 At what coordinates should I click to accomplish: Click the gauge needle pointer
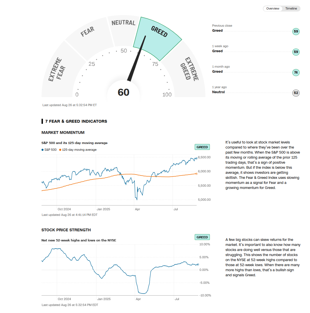coord(137,58)
